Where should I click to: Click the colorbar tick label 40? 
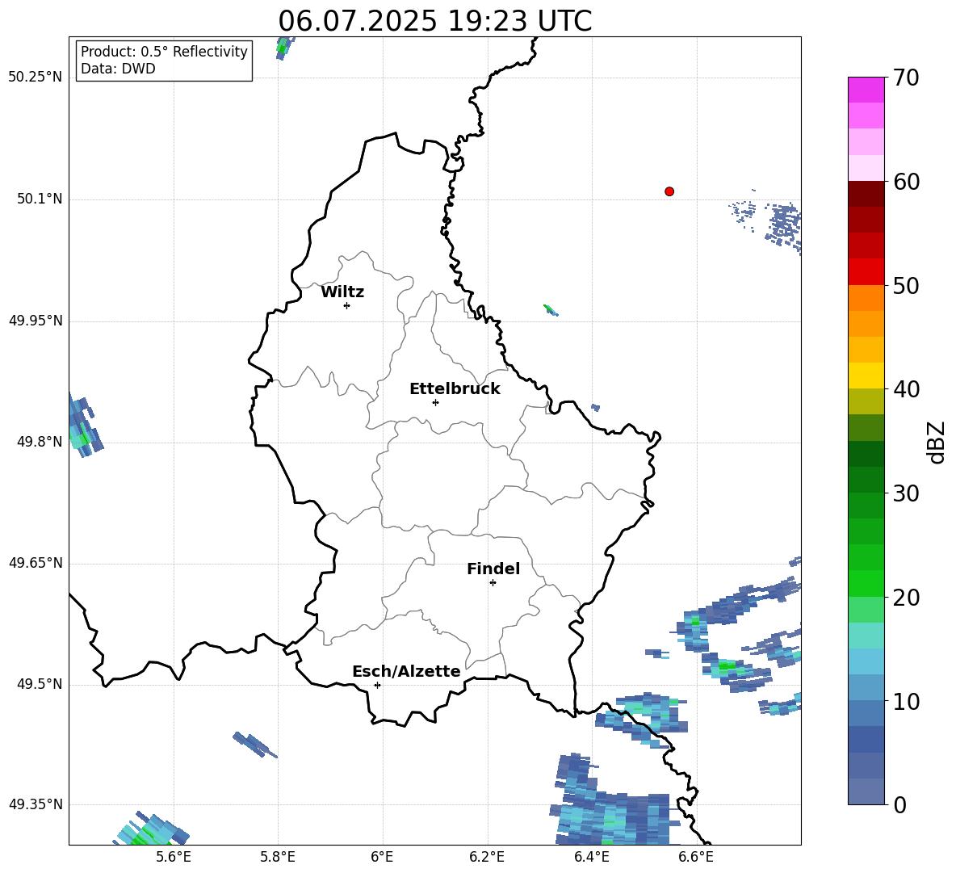(x=906, y=389)
